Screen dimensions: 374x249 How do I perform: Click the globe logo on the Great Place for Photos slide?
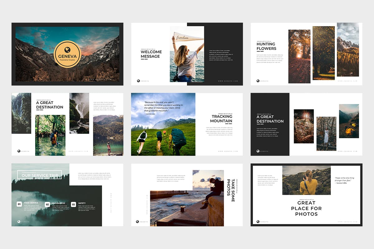(x=258, y=222)
